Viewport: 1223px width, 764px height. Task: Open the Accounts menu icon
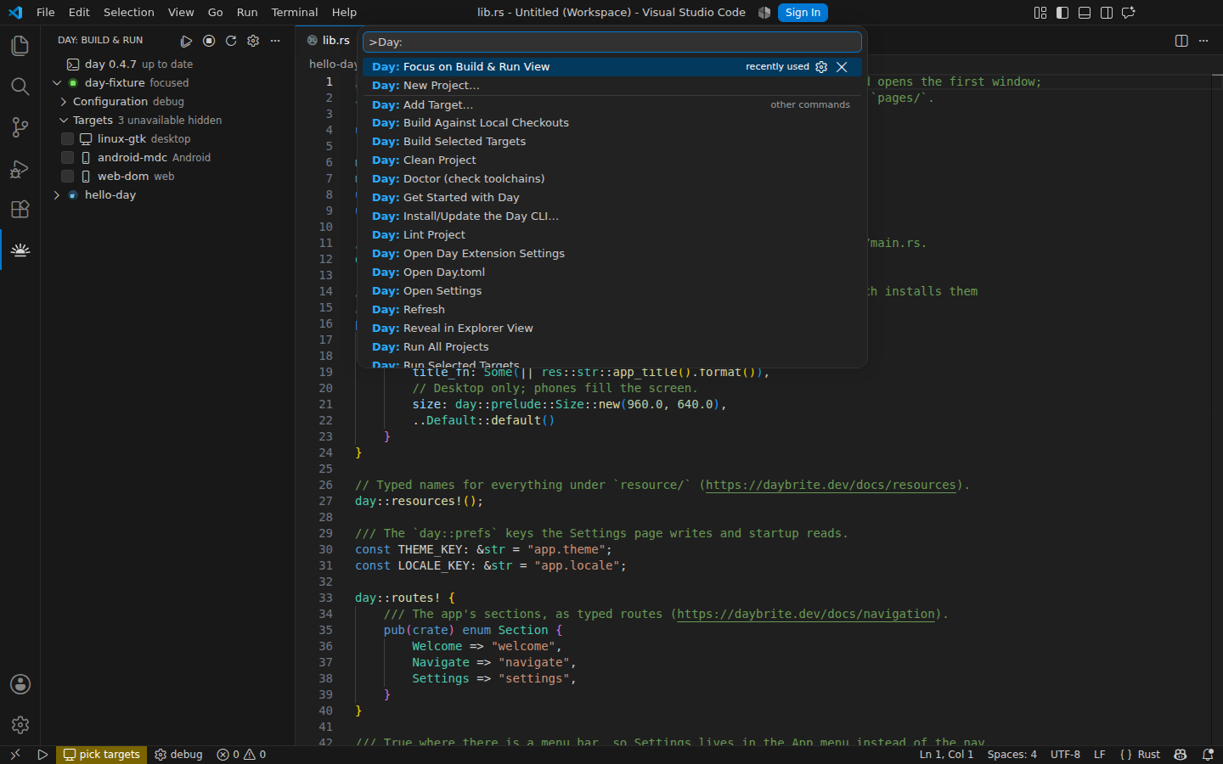(20, 684)
